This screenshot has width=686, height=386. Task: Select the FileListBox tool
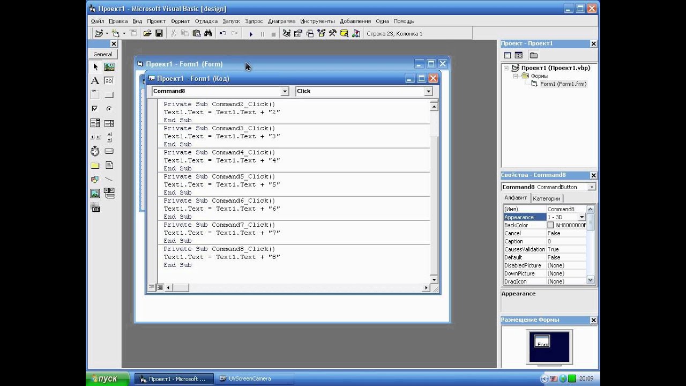click(109, 165)
